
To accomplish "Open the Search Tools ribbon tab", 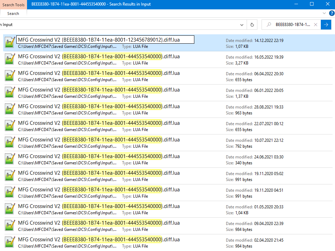I will (x=14, y=5).
